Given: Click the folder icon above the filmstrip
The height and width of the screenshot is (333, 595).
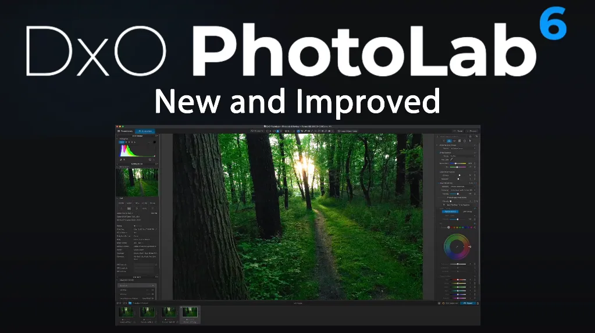Looking at the screenshot, I should click(130, 303).
